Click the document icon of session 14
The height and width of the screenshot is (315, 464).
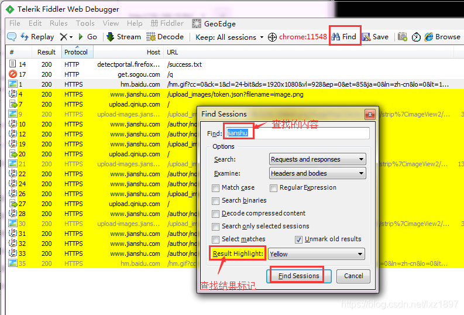(12, 64)
